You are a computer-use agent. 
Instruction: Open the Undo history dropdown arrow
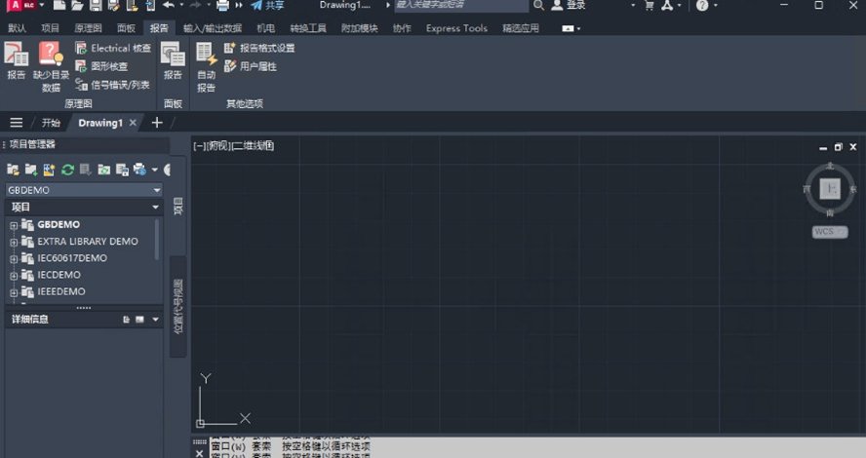coord(181,6)
